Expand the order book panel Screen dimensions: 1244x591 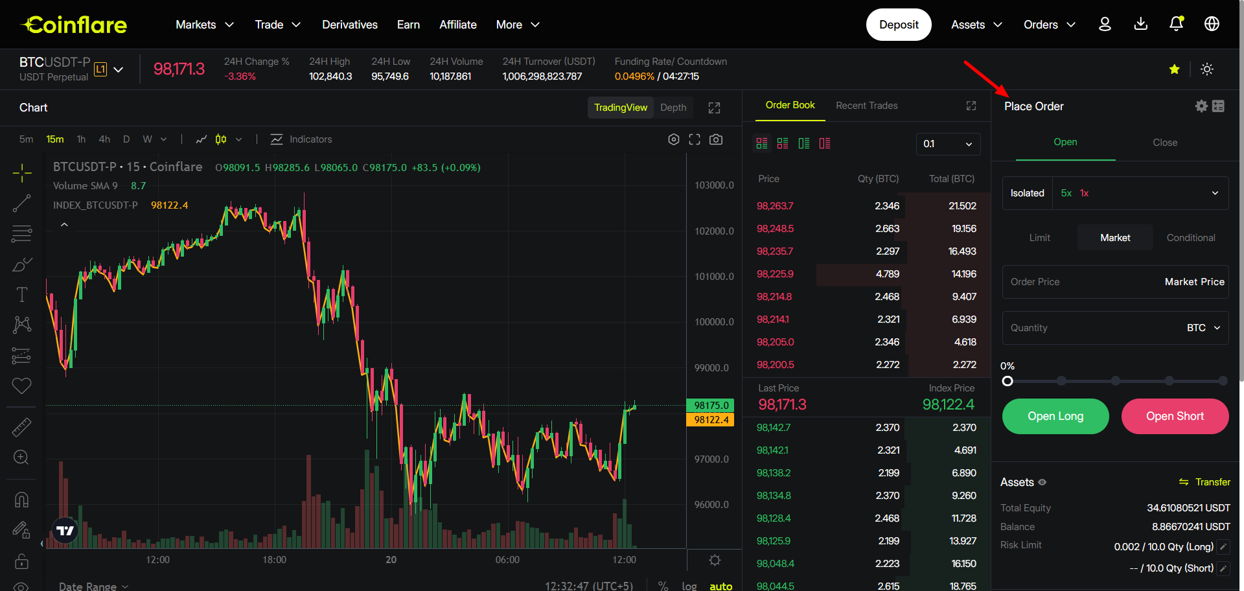coord(971,106)
